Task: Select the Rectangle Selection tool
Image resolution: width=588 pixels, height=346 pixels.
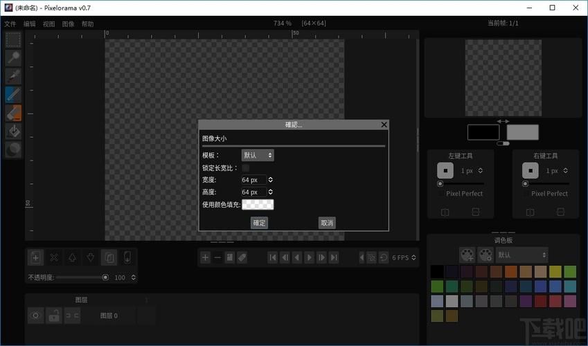Action: pos(13,40)
